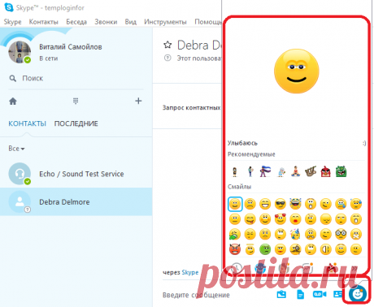Open the Вид menu
The width and height of the screenshot is (374, 307).
(131, 22)
